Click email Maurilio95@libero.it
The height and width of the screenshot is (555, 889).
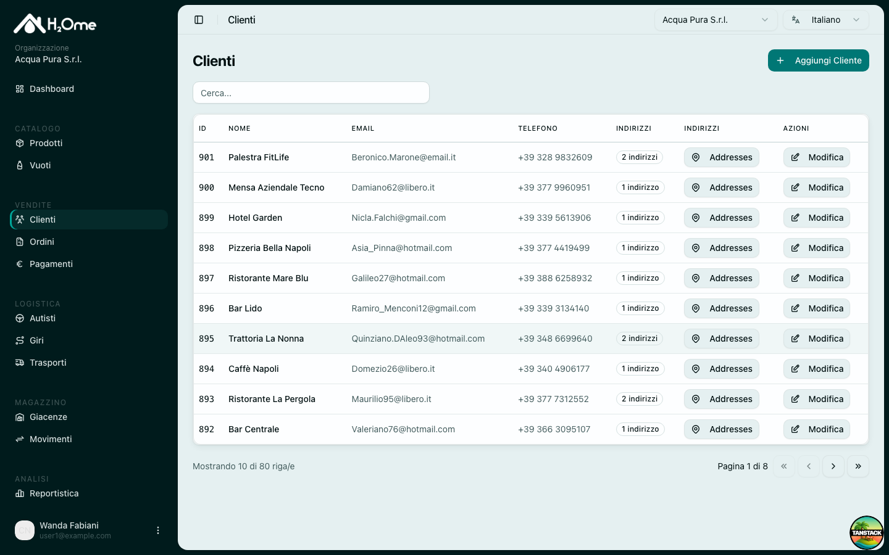(x=391, y=399)
